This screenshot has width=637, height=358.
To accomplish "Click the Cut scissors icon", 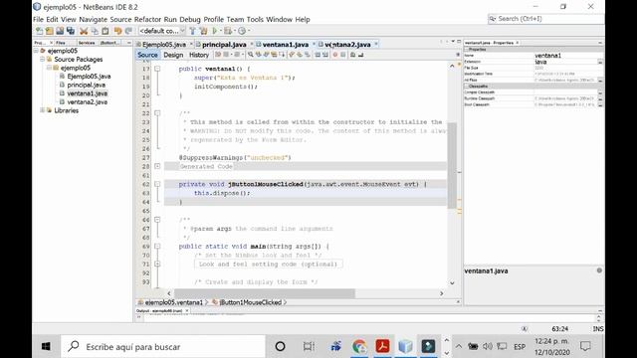I will (x=84, y=31).
